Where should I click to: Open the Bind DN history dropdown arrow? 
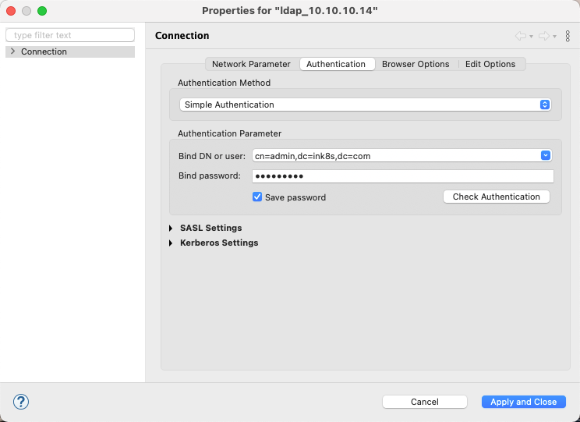[x=546, y=155]
